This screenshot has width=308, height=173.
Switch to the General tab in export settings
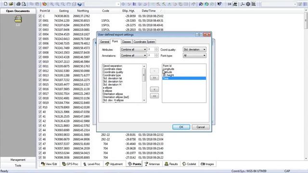click(104, 42)
